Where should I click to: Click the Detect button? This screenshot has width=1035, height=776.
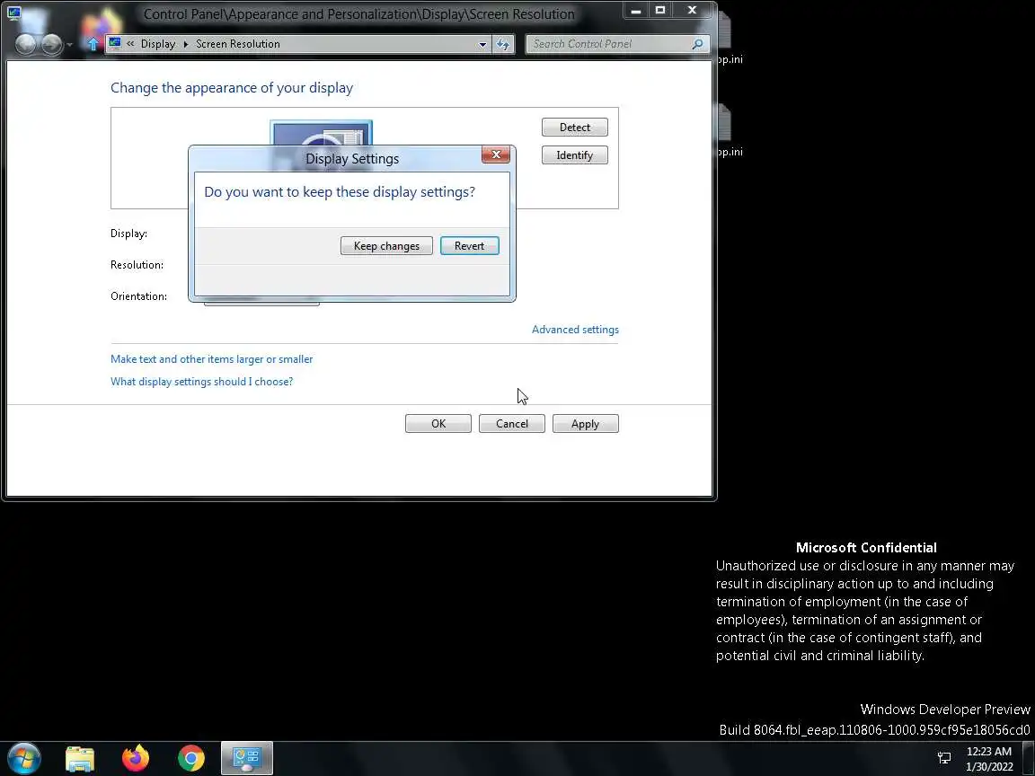(x=574, y=128)
